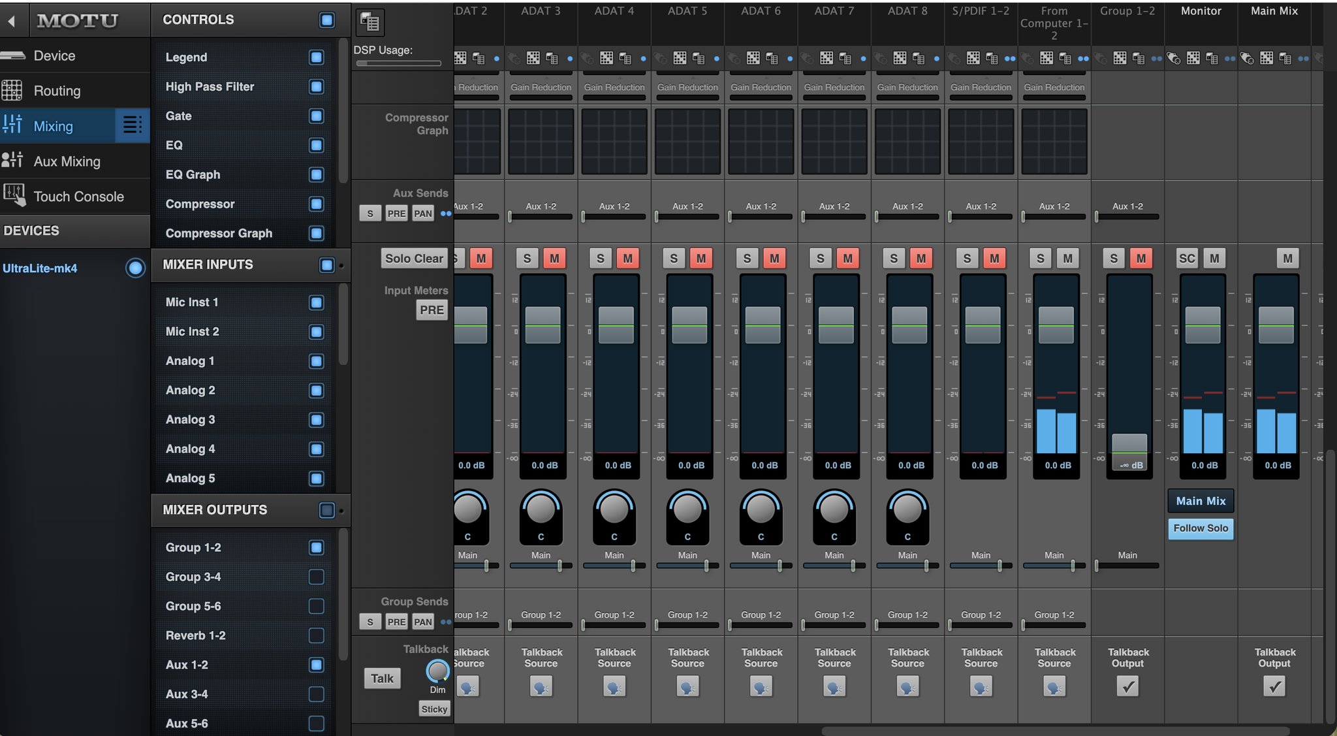Image resolution: width=1337 pixels, height=736 pixels.
Task: Click the Follow Solo button
Action: [1200, 528]
